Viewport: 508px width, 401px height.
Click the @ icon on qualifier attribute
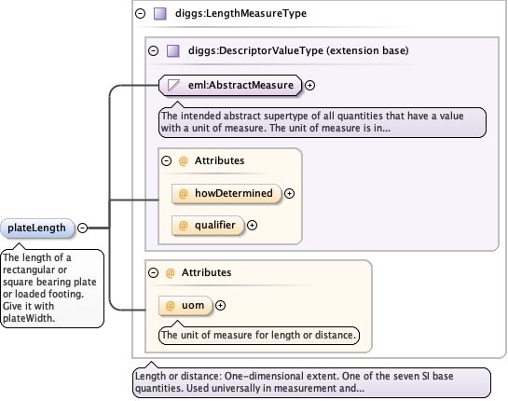click(183, 226)
